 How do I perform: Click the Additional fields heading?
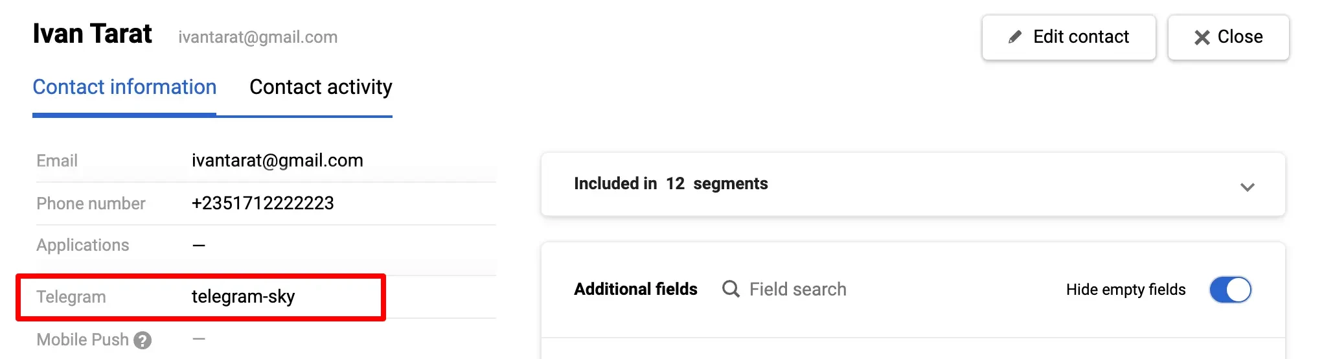point(635,289)
